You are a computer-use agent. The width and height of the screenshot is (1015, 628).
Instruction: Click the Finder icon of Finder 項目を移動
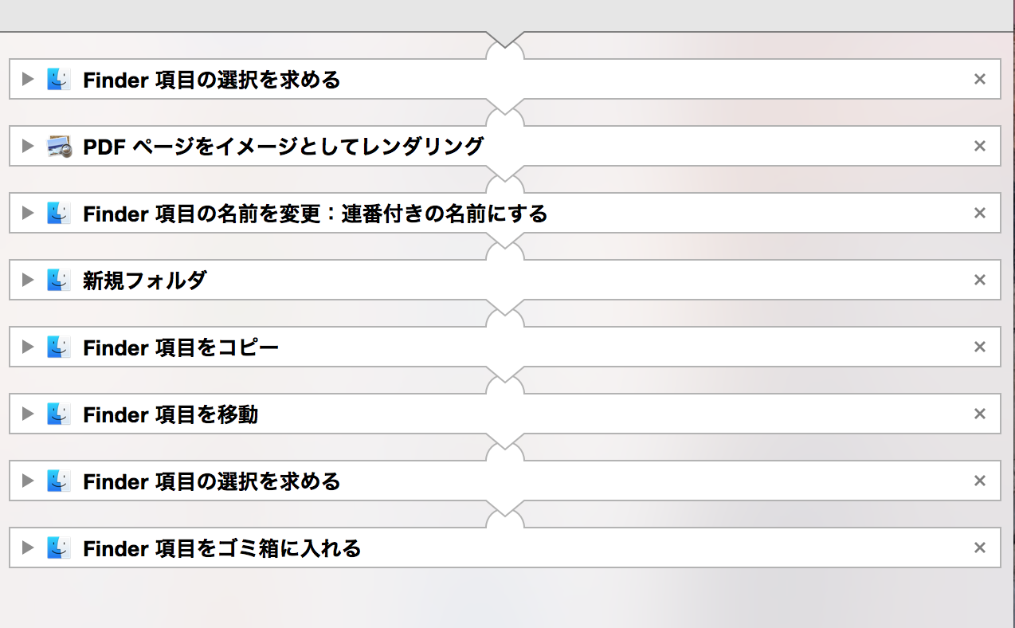point(59,414)
